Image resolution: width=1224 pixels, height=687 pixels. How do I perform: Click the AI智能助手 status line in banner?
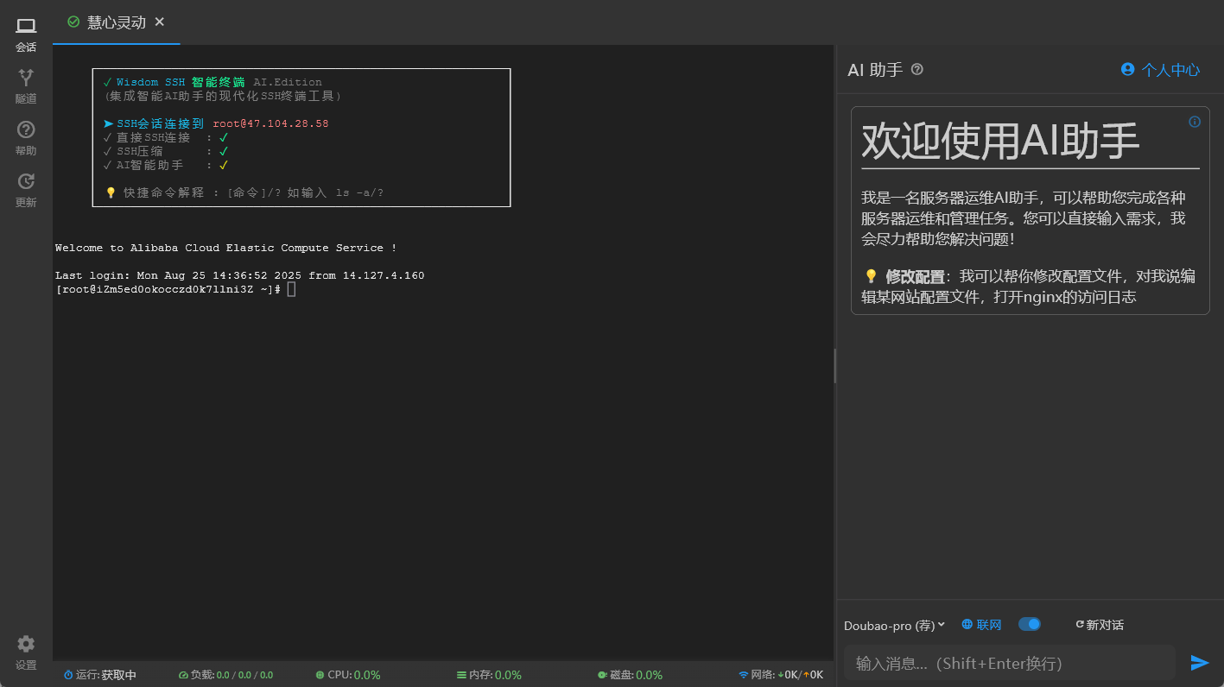point(165,165)
